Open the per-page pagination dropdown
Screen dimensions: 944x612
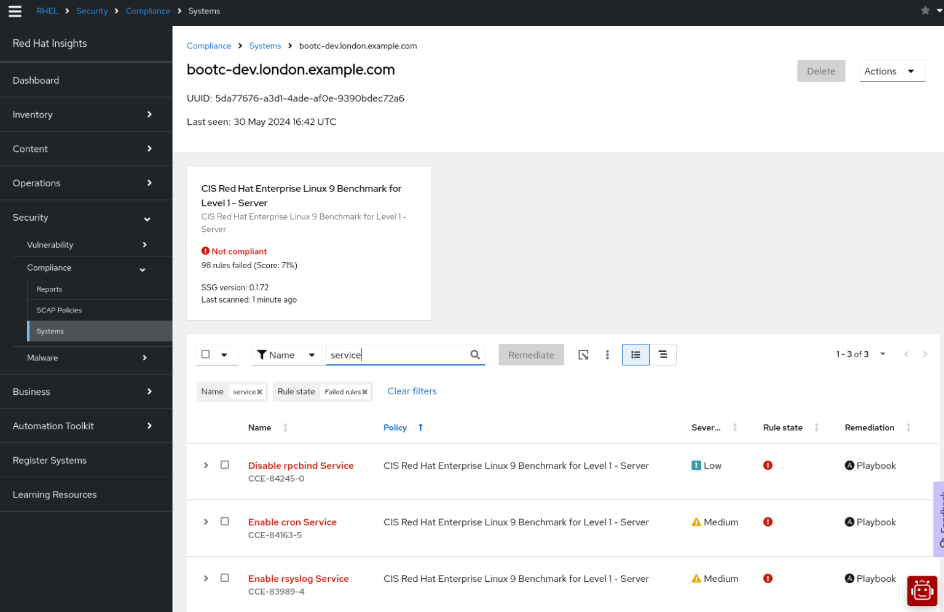pyautogui.click(x=883, y=354)
